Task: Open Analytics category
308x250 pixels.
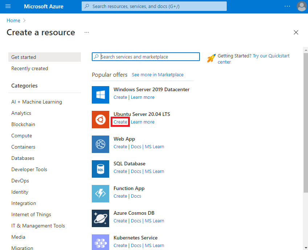Action: click(x=21, y=113)
